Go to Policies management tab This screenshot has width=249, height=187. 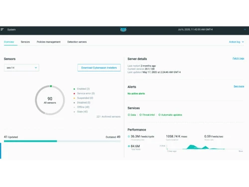coord(49,42)
